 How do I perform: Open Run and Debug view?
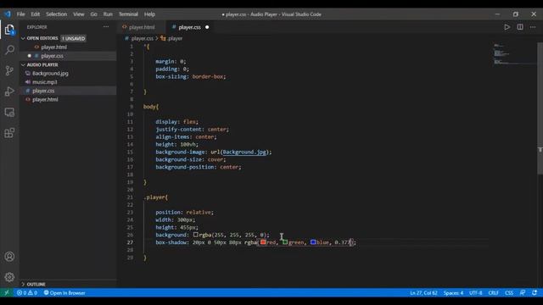[x=9, y=91]
